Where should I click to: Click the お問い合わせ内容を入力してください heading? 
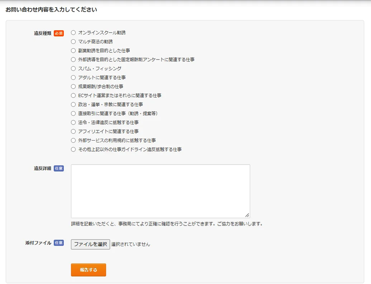click(x=51, y=9)
